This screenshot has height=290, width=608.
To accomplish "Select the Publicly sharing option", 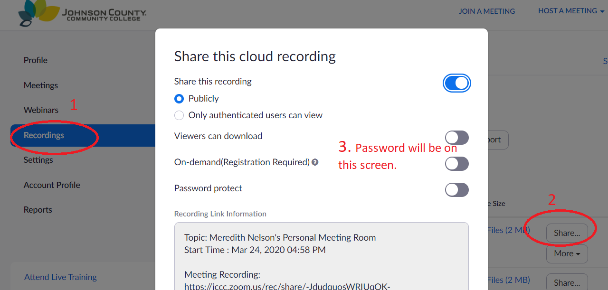I will 179,98.
